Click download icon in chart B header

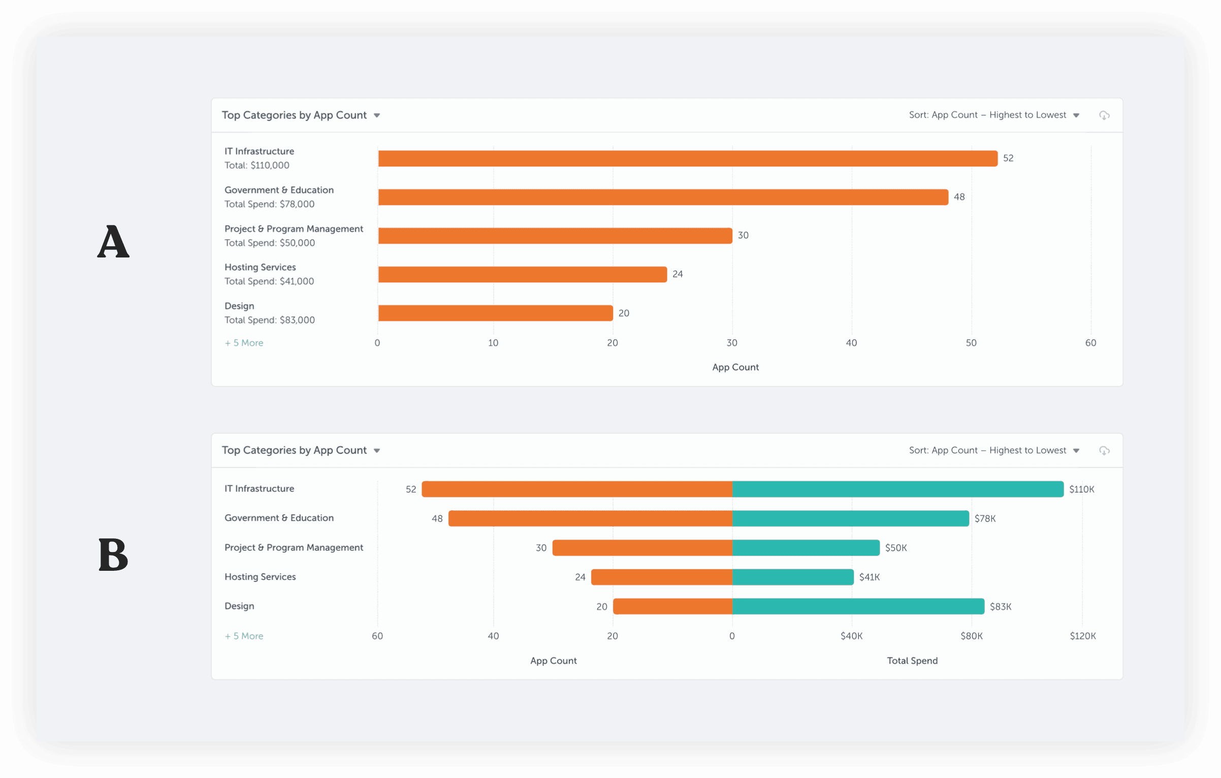(x=1104, y=450)
